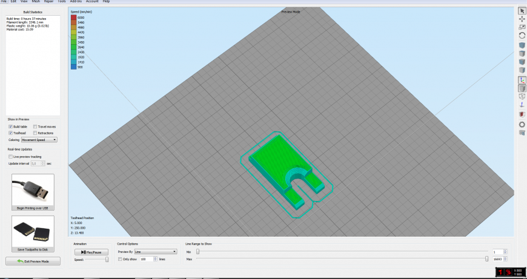Click the toolhead 'Y: 250.000' readout
527x279 pixels.
coord(78,228)
